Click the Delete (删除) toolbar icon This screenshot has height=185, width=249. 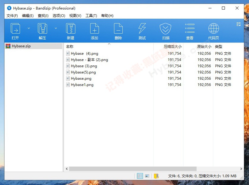[x=118, y=29]
